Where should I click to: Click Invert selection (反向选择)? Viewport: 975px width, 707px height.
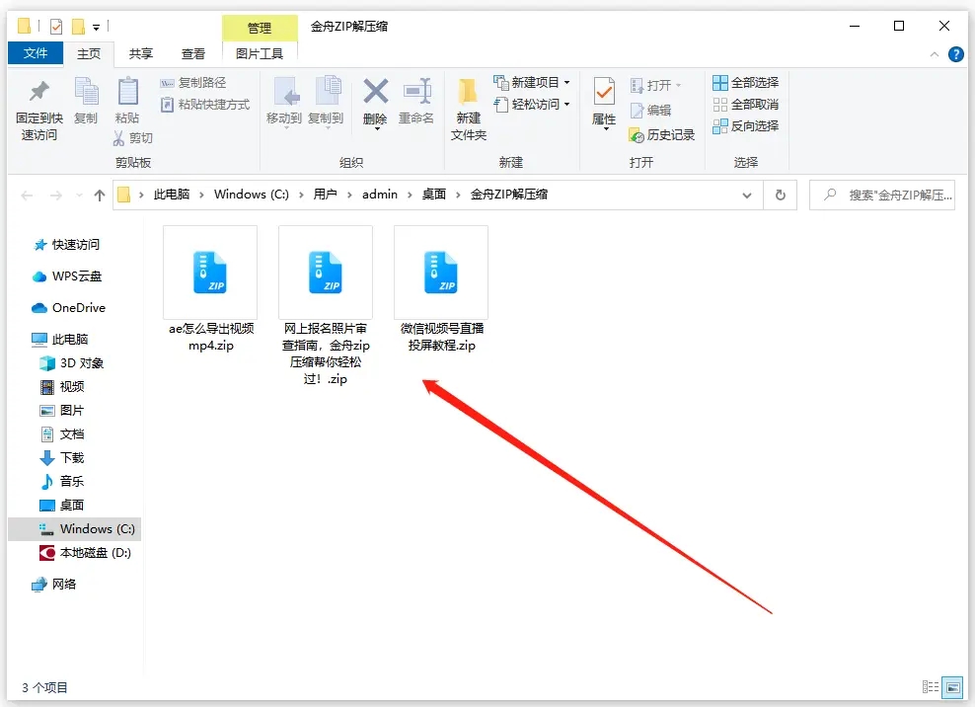click(x=745, y=125)
